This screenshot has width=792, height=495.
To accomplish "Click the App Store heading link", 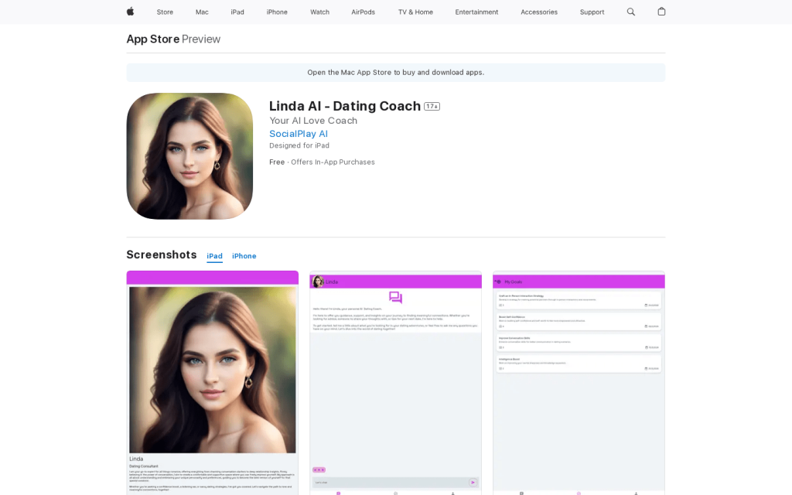I will point(153,39).
